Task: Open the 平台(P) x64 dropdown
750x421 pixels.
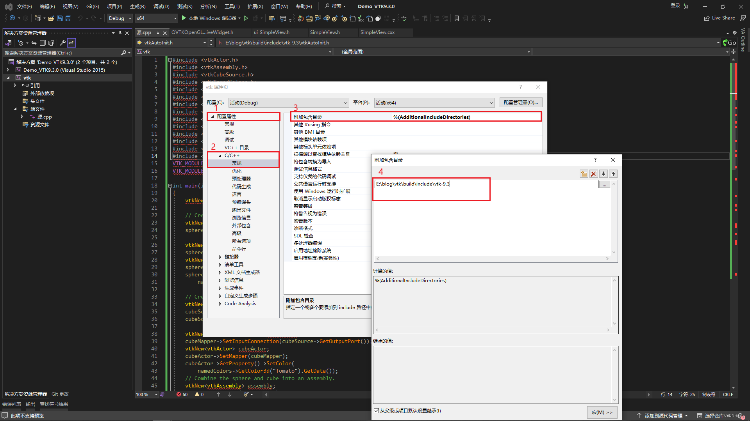Action: click(x=434, y=103)
